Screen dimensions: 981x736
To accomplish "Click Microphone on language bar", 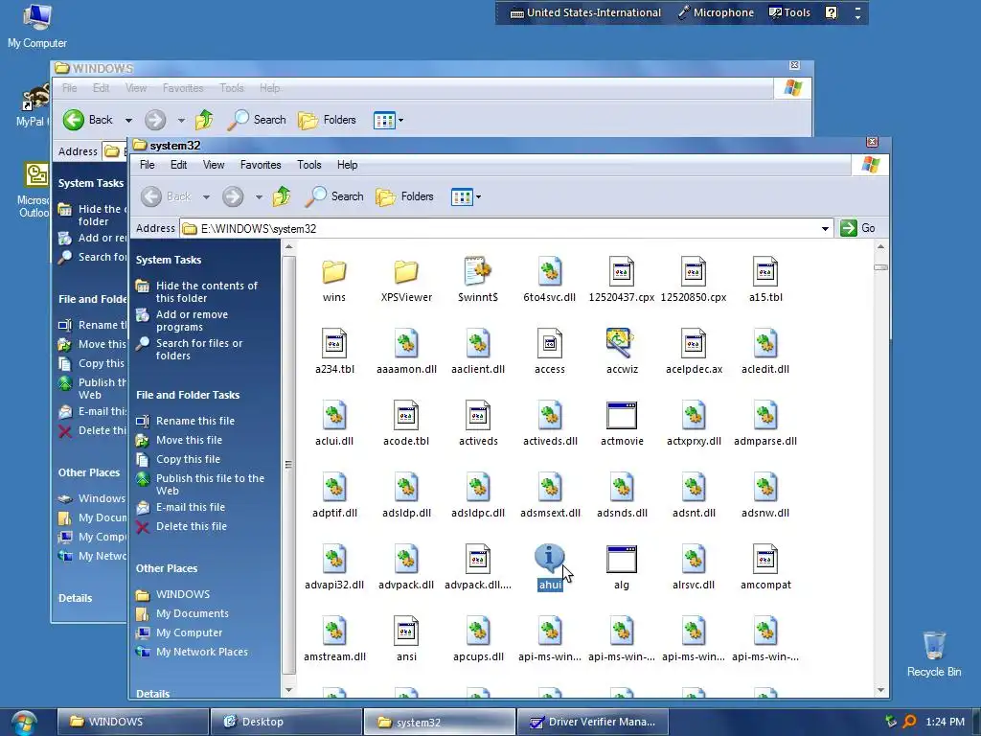I will (716, 12).
